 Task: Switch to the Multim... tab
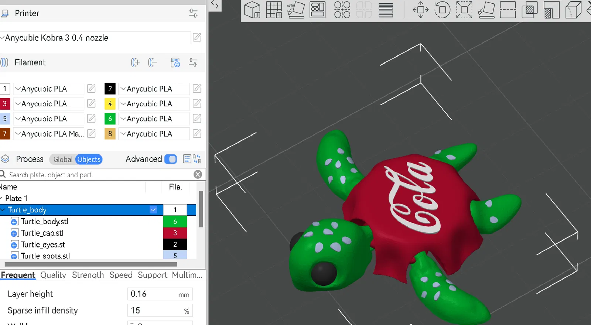click(187, 275)
